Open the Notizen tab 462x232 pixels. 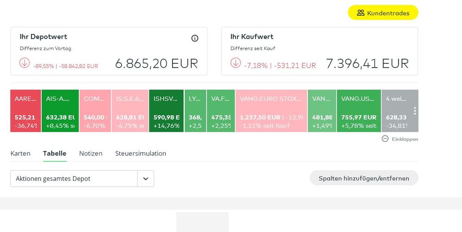tap(91, 154)
